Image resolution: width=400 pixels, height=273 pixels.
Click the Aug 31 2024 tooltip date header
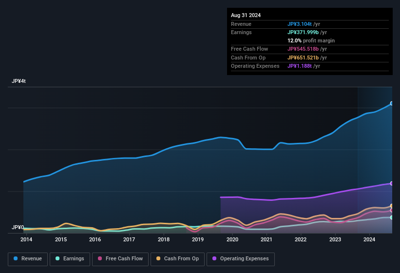(x=246, y=15)
